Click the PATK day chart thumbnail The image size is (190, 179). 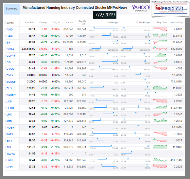coord(160,134)
